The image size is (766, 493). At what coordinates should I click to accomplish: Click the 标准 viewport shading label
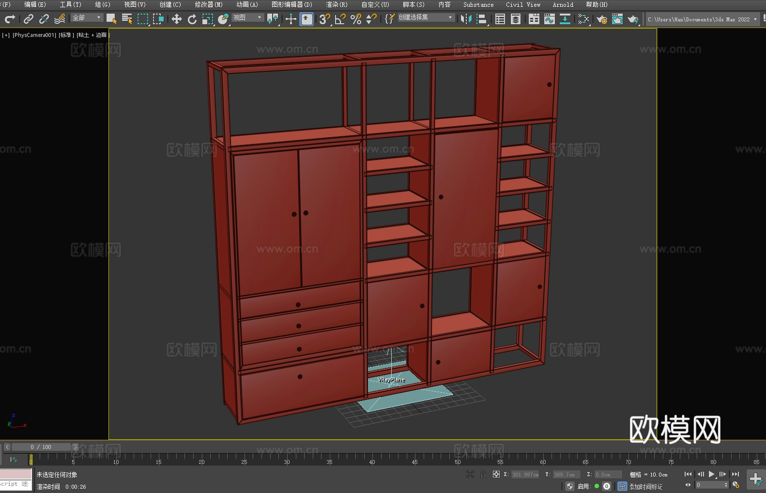point(66,35)
